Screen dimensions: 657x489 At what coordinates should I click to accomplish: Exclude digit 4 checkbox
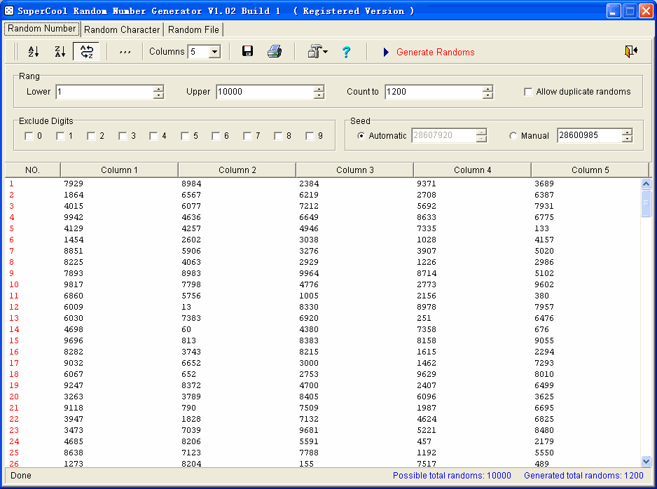pos(153,136)
